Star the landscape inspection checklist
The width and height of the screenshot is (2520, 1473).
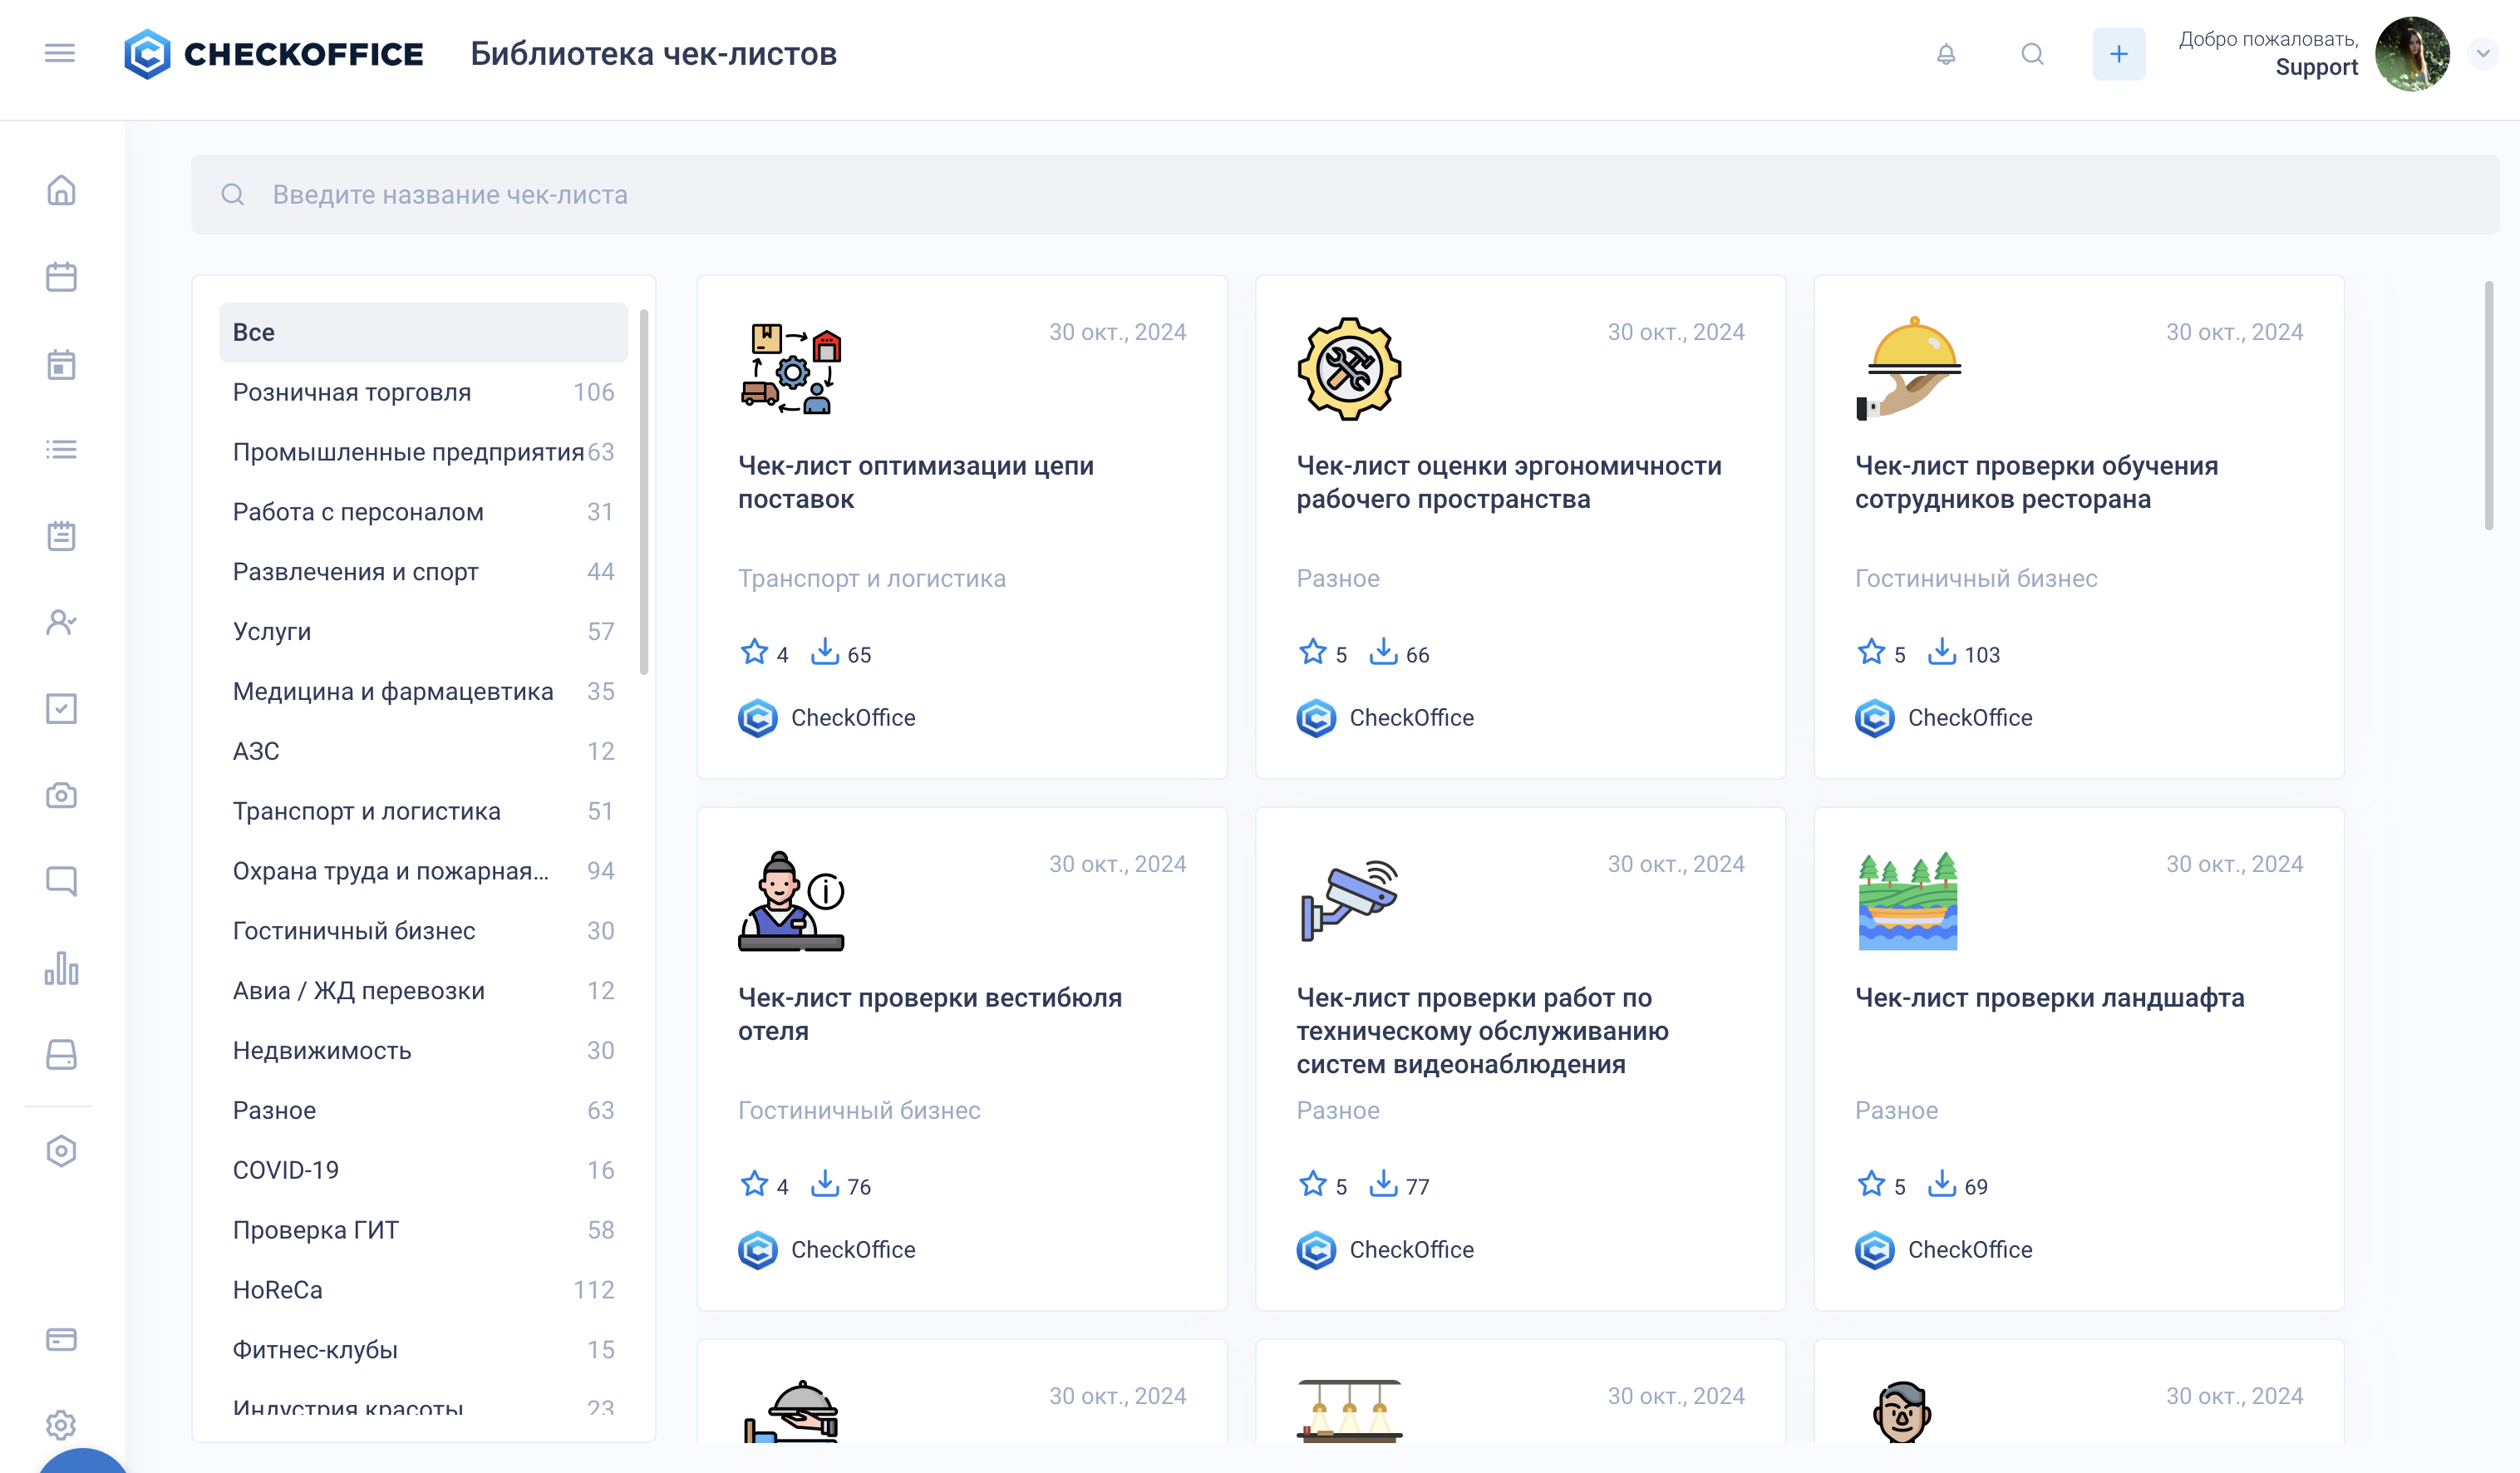coord(1871,1185)
